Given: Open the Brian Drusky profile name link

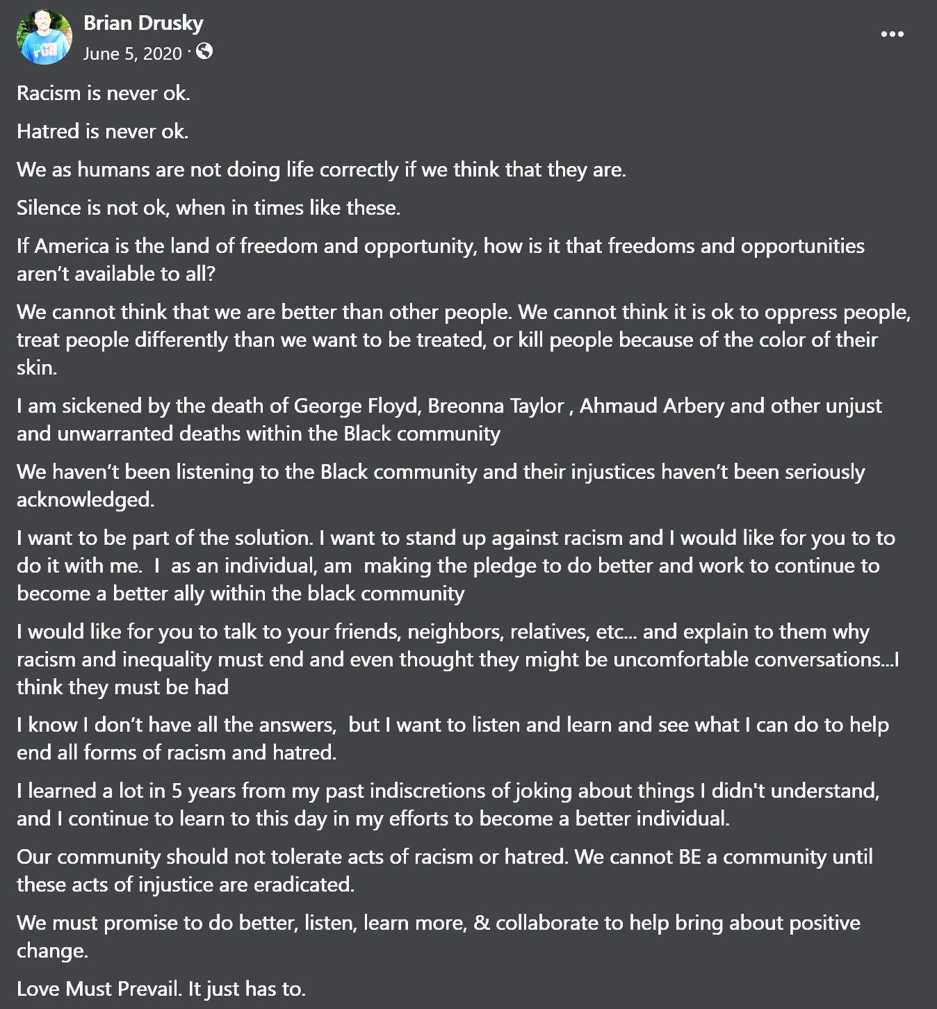Looking at the screenshot, I should pos(143,23).
